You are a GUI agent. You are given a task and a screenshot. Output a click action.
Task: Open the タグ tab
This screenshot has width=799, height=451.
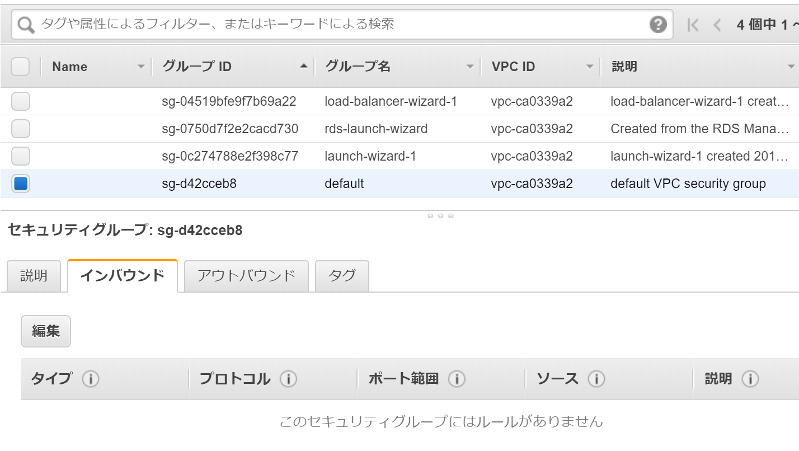click(x=342, y=276)
